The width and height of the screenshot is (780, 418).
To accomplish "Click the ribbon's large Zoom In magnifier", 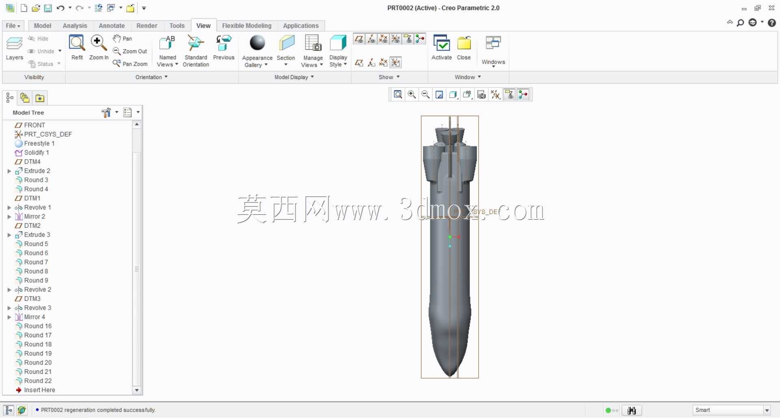I will tap(99, 48).
